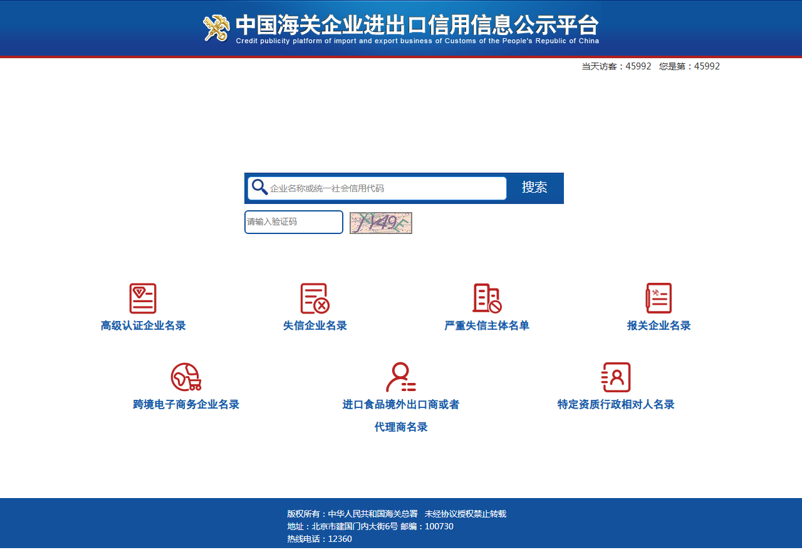Click the advanced certified enterprise list icon
The image size is (802, 550).
(143, 298)
